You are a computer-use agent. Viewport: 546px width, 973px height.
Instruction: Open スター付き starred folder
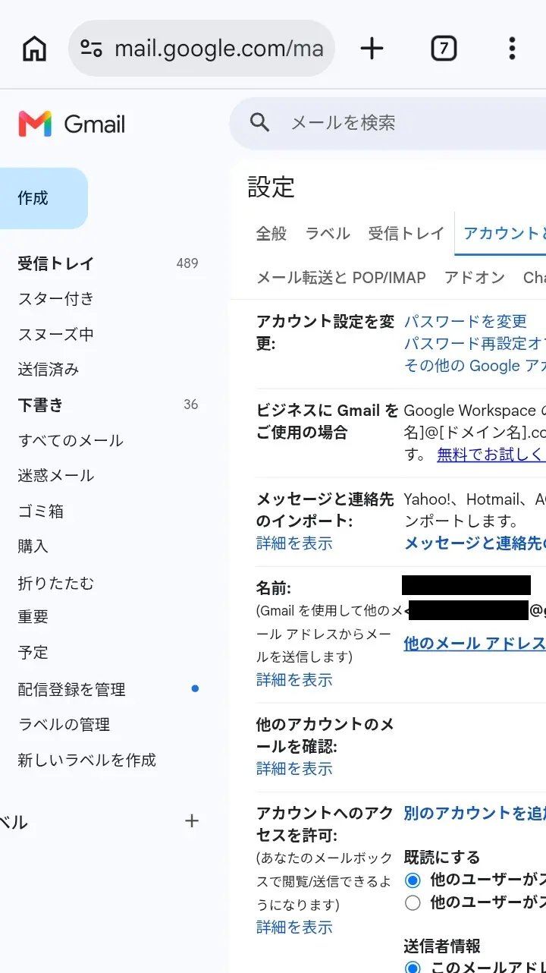56,299
